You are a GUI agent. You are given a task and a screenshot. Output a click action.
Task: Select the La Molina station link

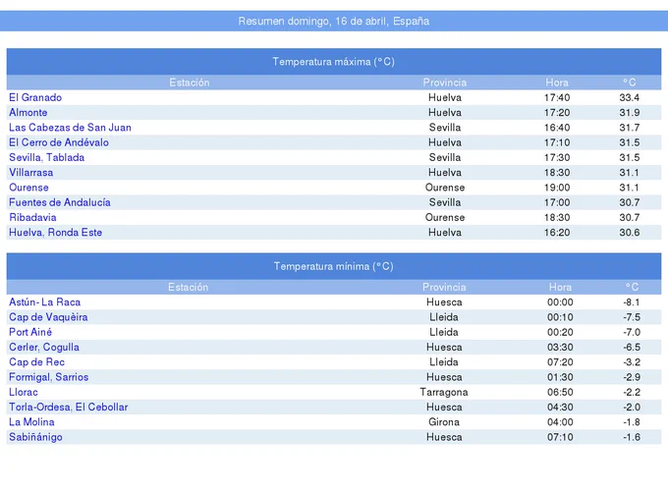[x=32, y=422]
